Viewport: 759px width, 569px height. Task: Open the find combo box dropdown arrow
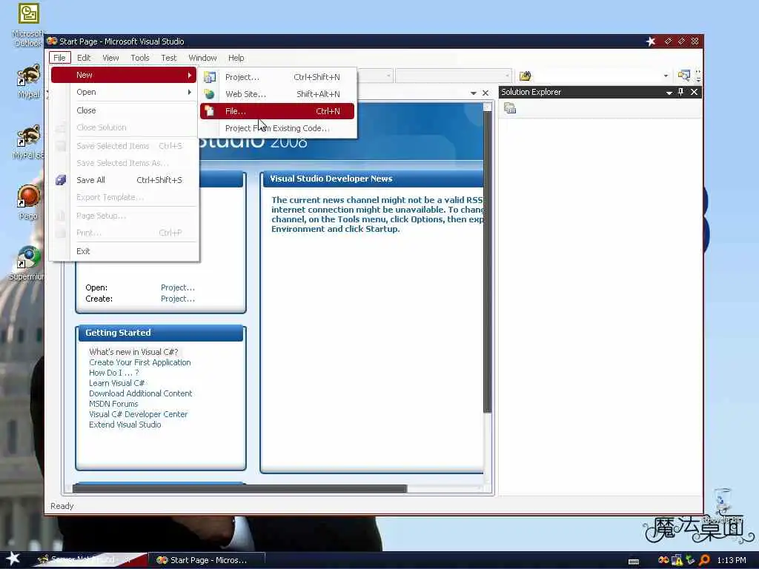coord(666,76)
